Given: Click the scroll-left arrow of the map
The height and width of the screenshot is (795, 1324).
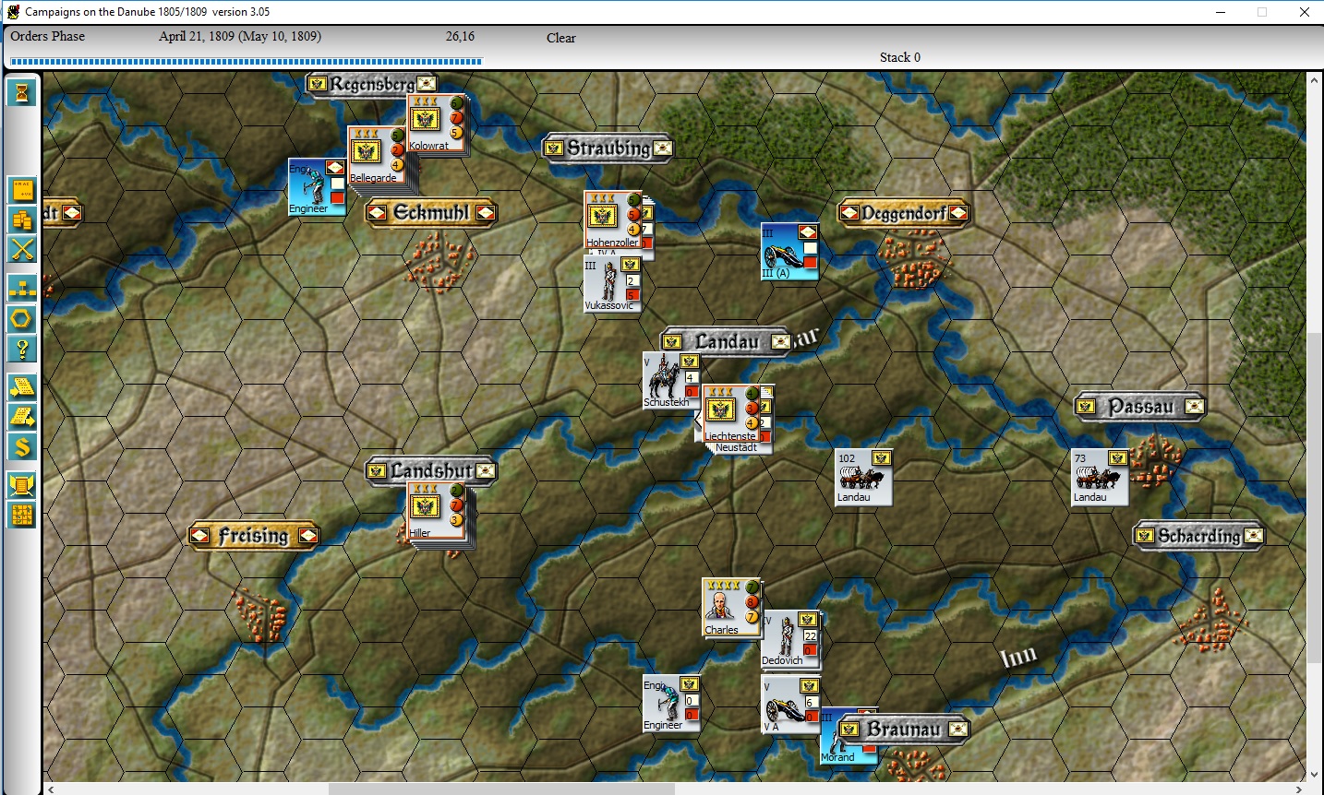Looking at the screenshot, I should [x=51, y=789].
